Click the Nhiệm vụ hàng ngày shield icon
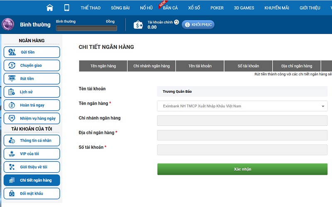Image resolution: width=332 pixels, height=207 pixels. (12, 118)
